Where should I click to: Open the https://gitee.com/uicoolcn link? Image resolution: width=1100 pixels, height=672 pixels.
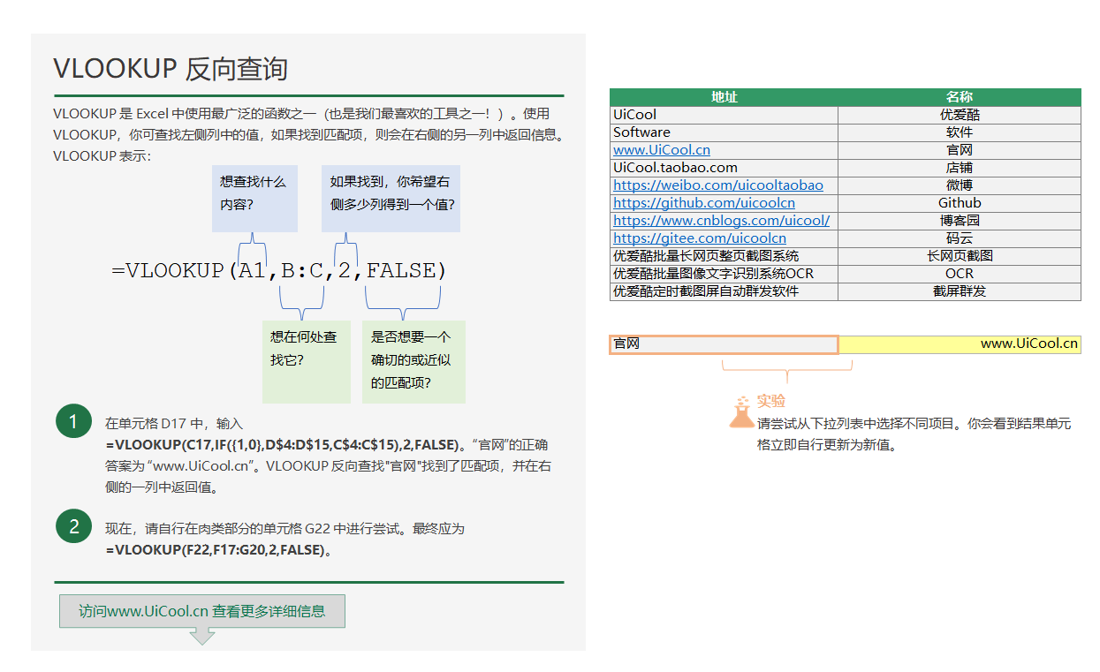[x=700, y=238]
